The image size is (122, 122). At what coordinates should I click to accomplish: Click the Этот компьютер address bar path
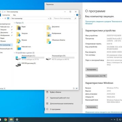coord(17,18)
